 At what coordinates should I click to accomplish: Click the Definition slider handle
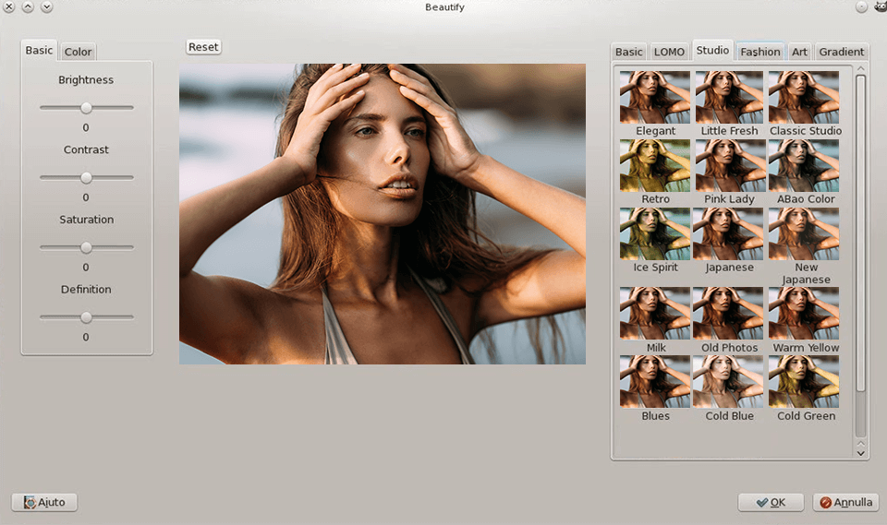point(86,317)
